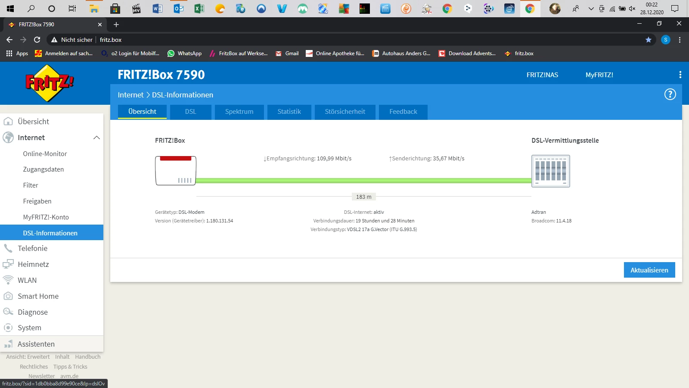The height and width of the screenshot is (388, 689).
Task: Open the Tipps & Tricks link
Action: coord(70,367)
